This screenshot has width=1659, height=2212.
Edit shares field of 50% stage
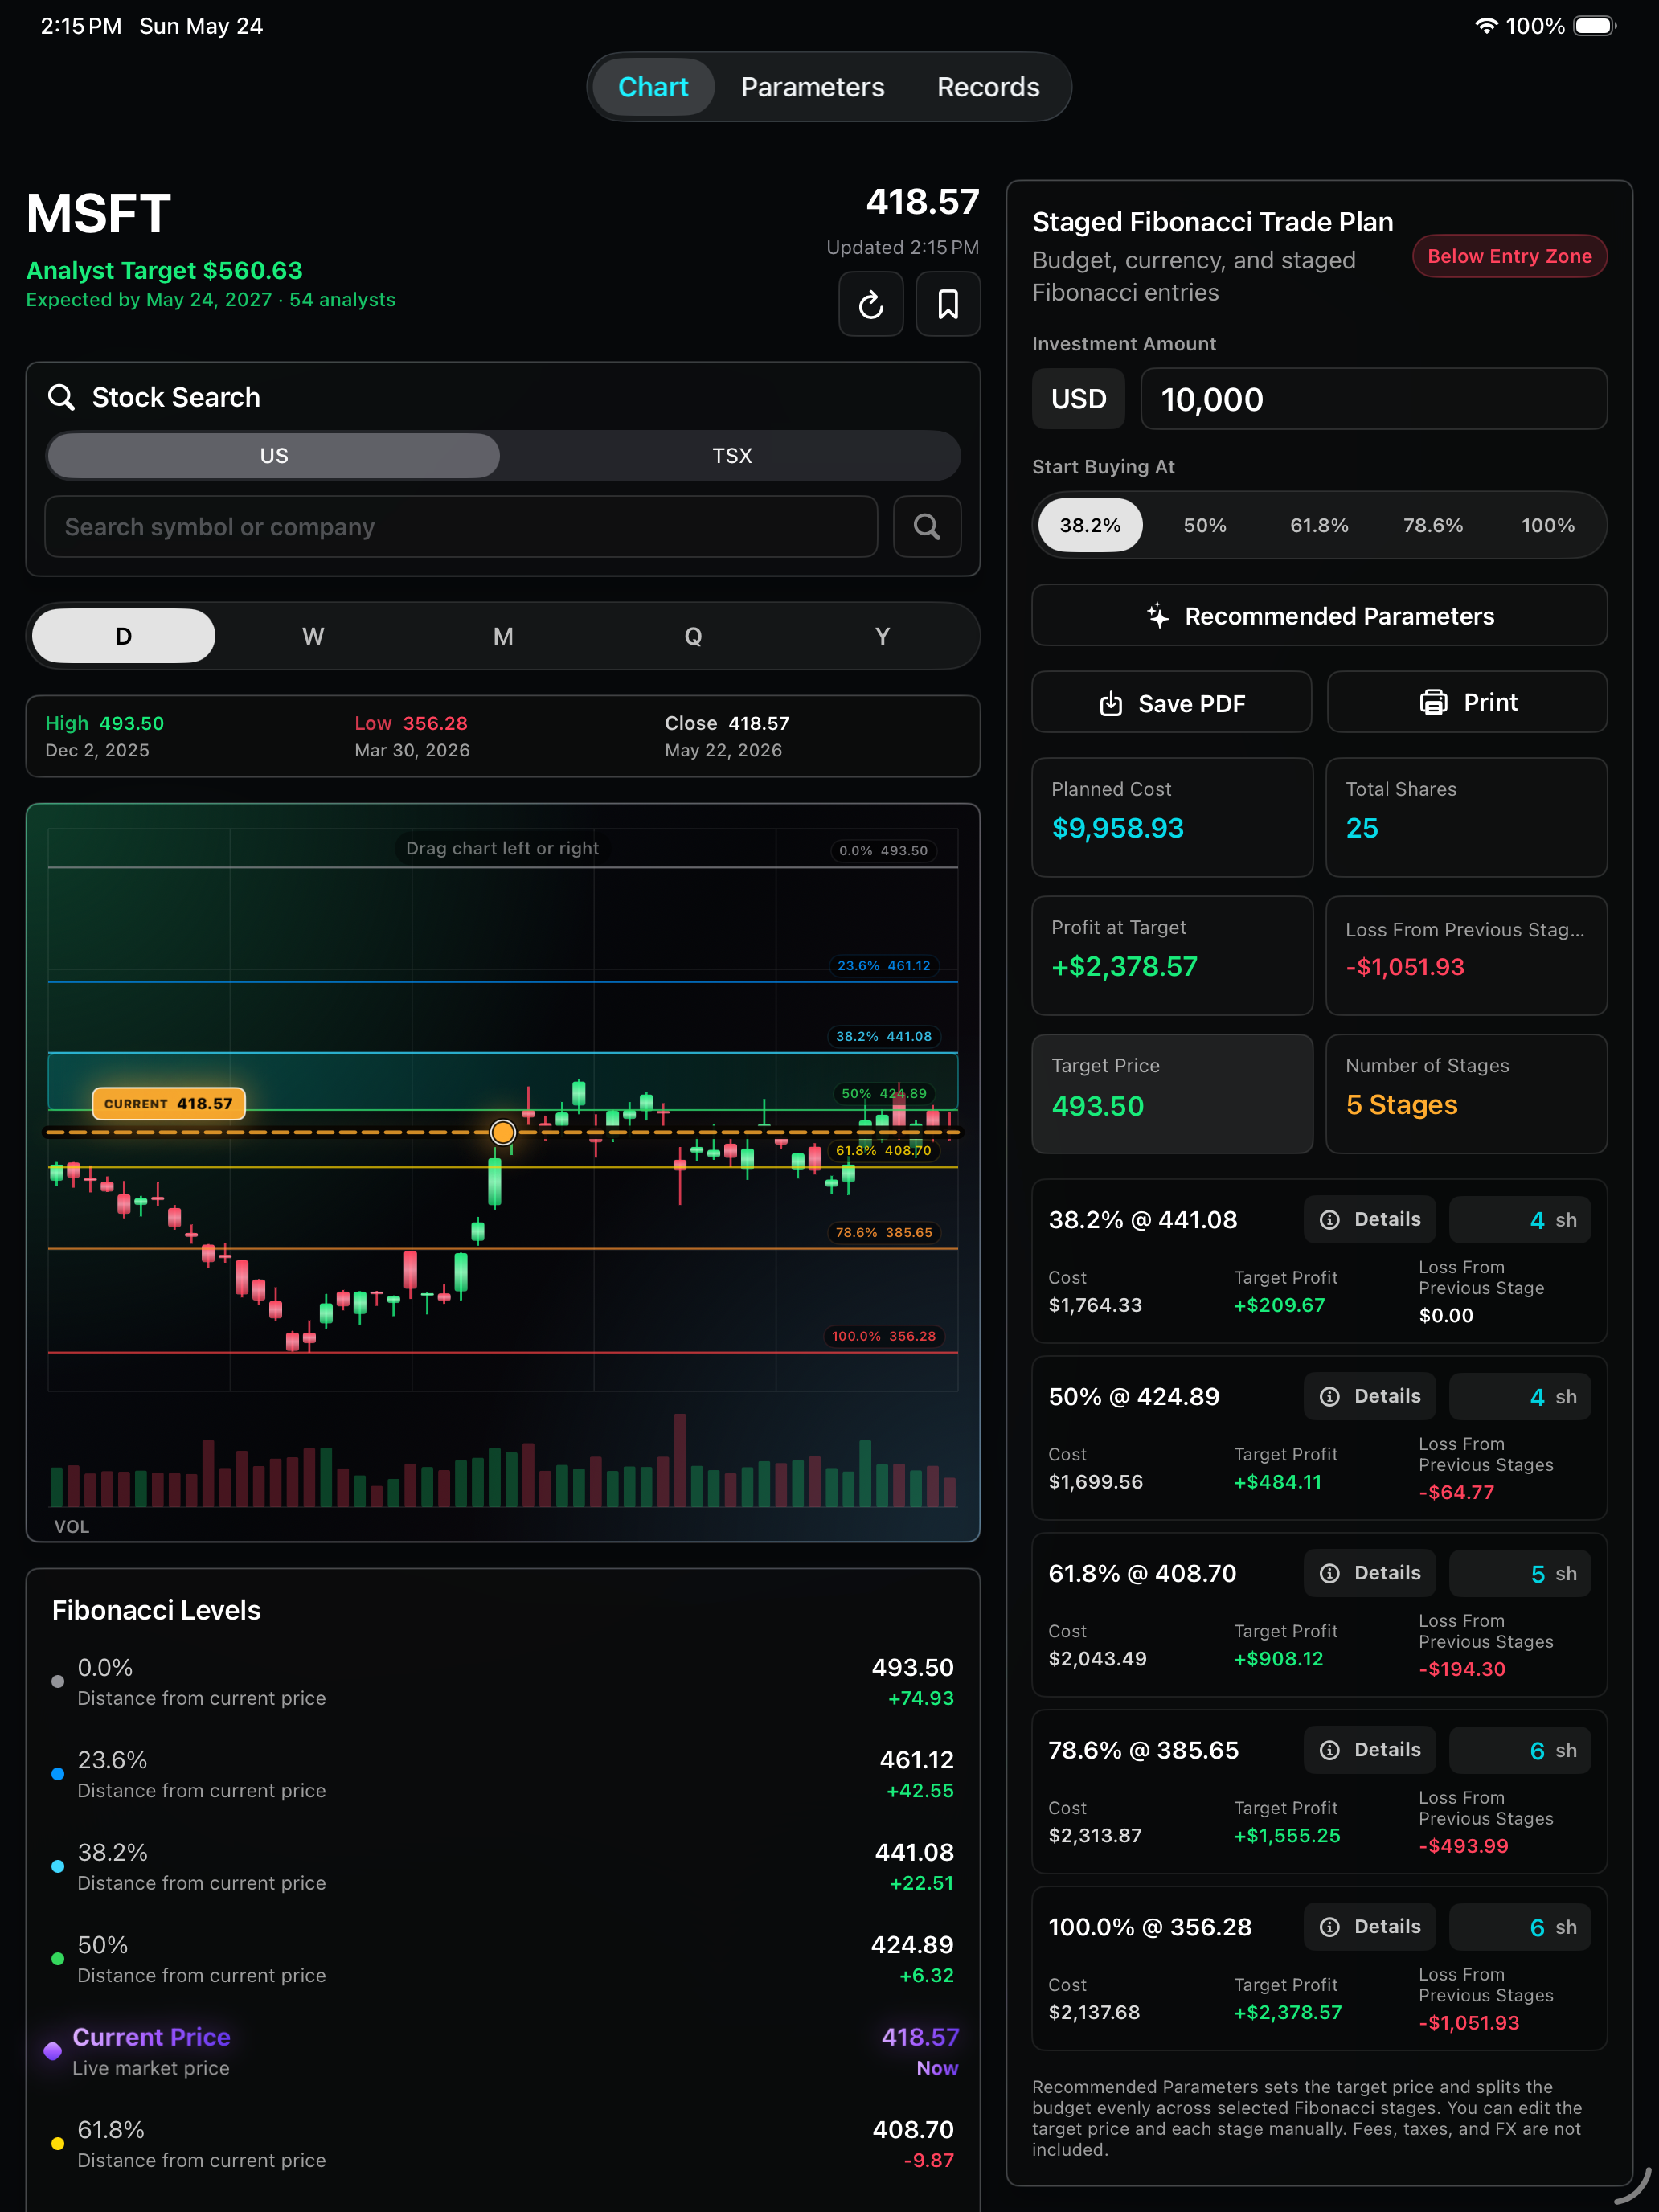(1520, 1397)
